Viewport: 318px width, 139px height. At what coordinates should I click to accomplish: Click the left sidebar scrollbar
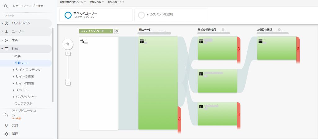click(x=53, y=65)
